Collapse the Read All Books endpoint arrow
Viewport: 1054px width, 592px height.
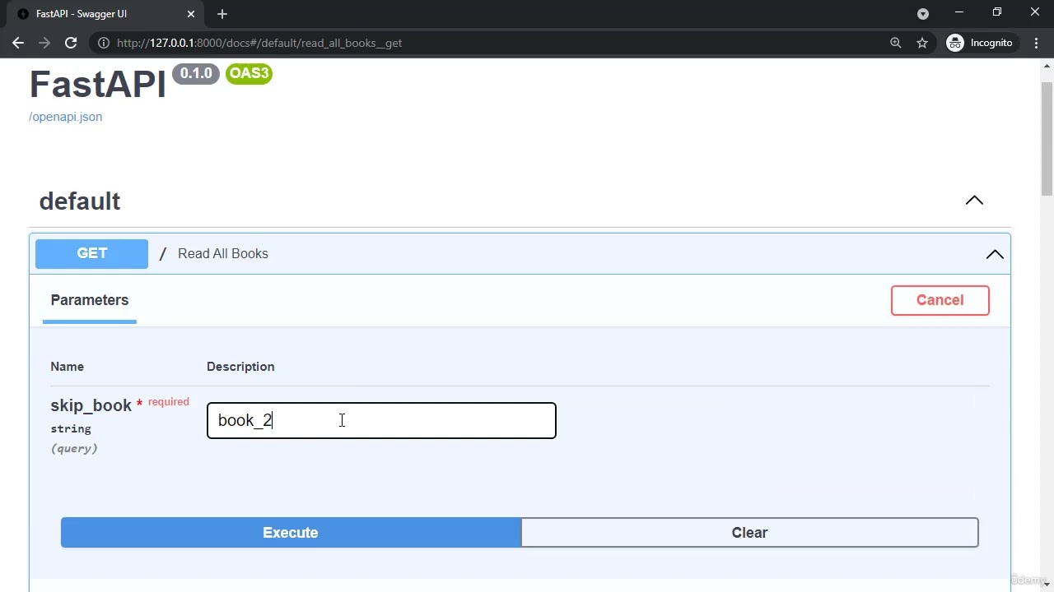(995, 254)
